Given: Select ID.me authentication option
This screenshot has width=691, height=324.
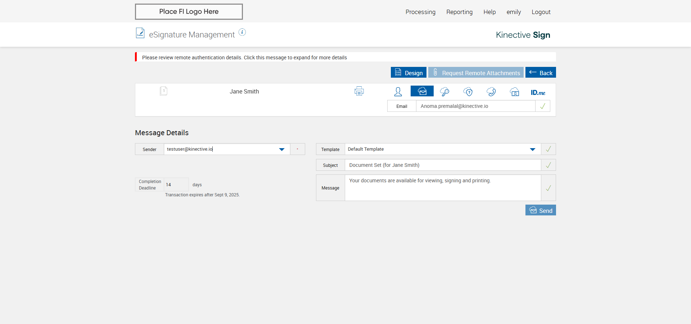Looking at the screenshot, I should (538, 92).
